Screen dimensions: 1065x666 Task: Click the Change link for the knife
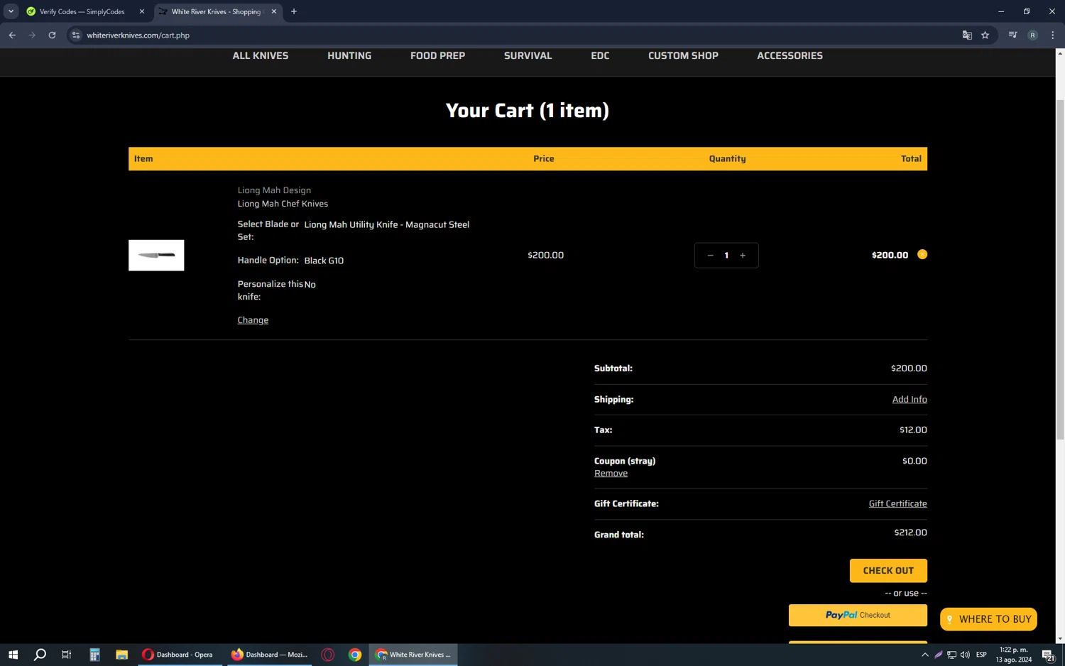(x=253, y=320)
